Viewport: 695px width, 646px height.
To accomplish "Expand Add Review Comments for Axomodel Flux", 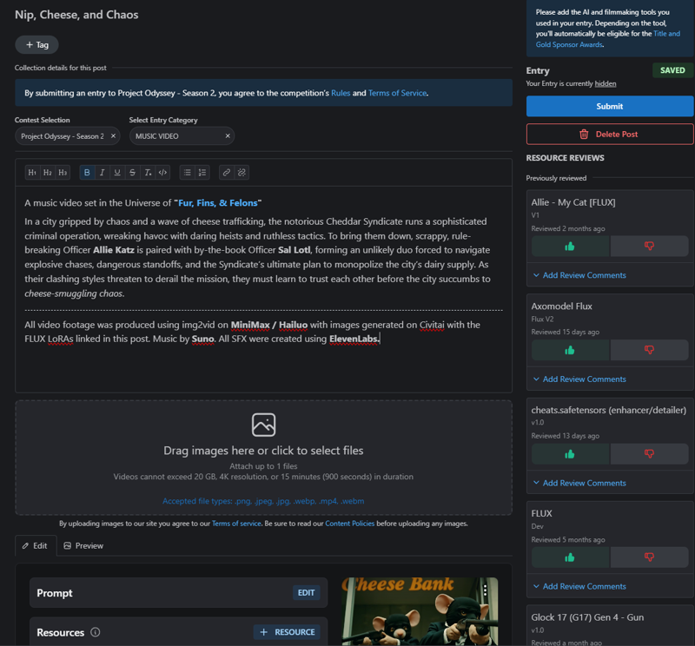I will click(x=579, y=379).
